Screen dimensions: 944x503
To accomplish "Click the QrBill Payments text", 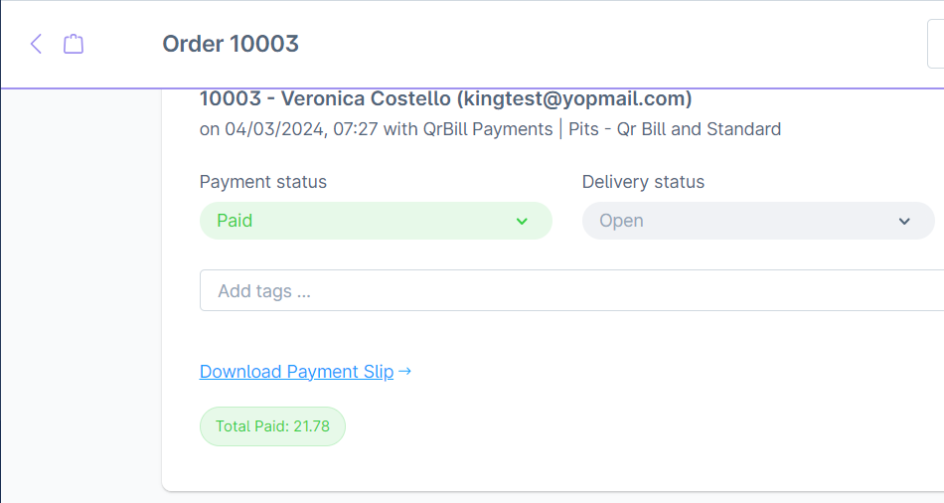I will click(487, 129).
